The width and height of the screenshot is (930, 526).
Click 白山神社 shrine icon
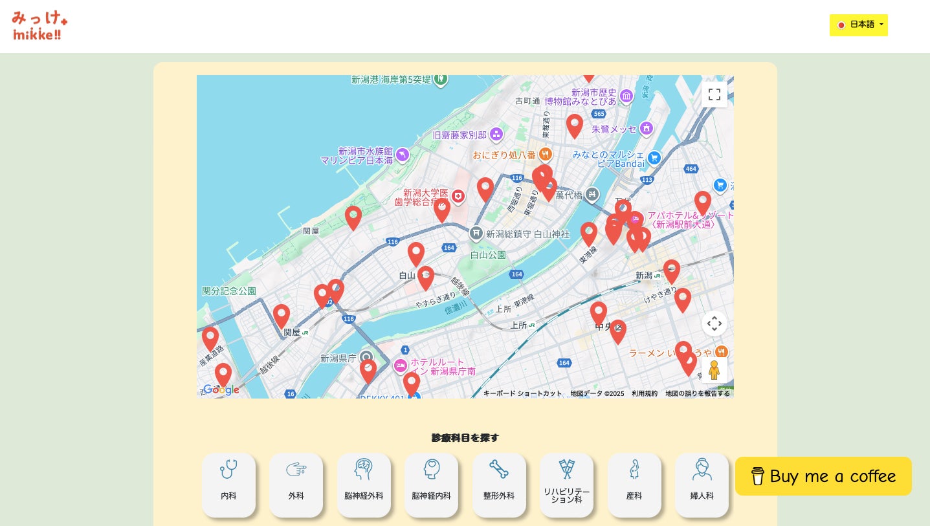(476, 233)
